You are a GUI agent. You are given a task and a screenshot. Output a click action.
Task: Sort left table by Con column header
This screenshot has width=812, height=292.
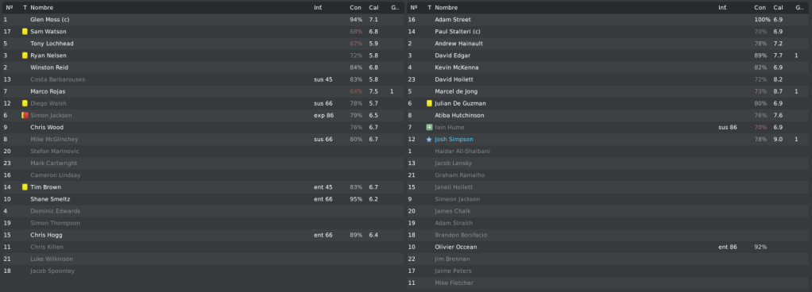[x=355, y=8]
